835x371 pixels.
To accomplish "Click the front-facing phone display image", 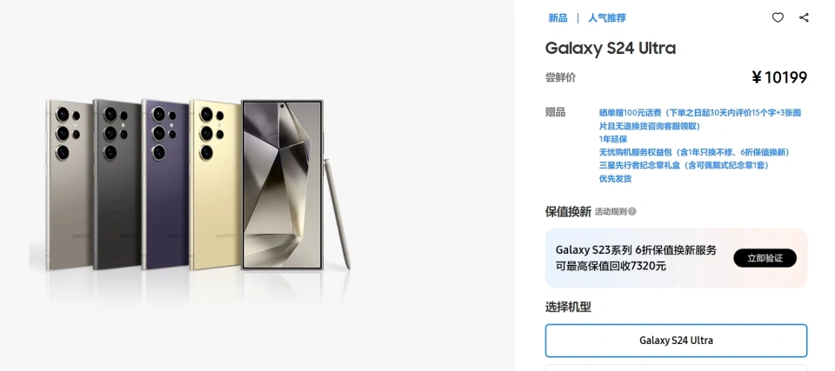I will (283, 184).
